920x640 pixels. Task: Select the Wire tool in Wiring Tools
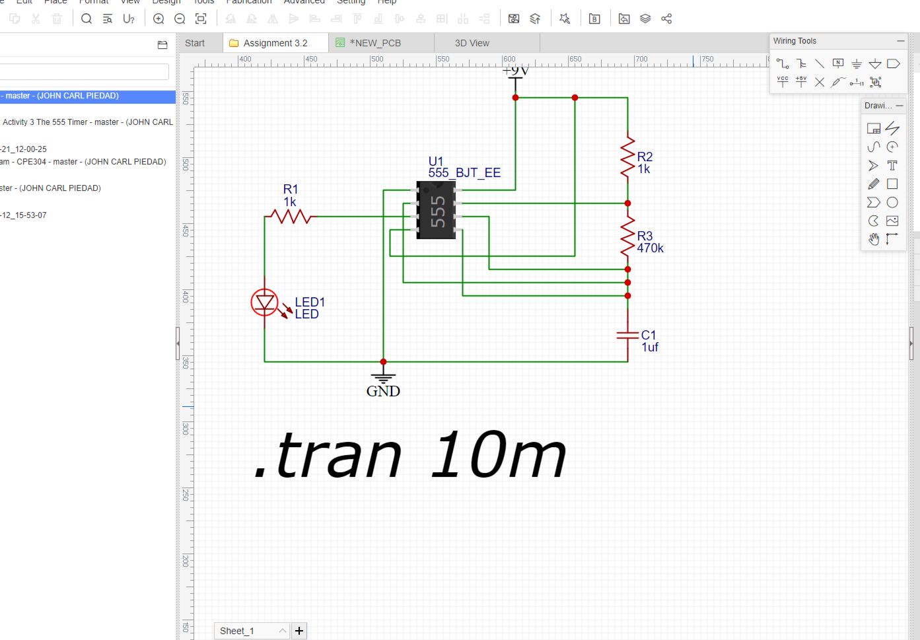[x=783, y=64]
